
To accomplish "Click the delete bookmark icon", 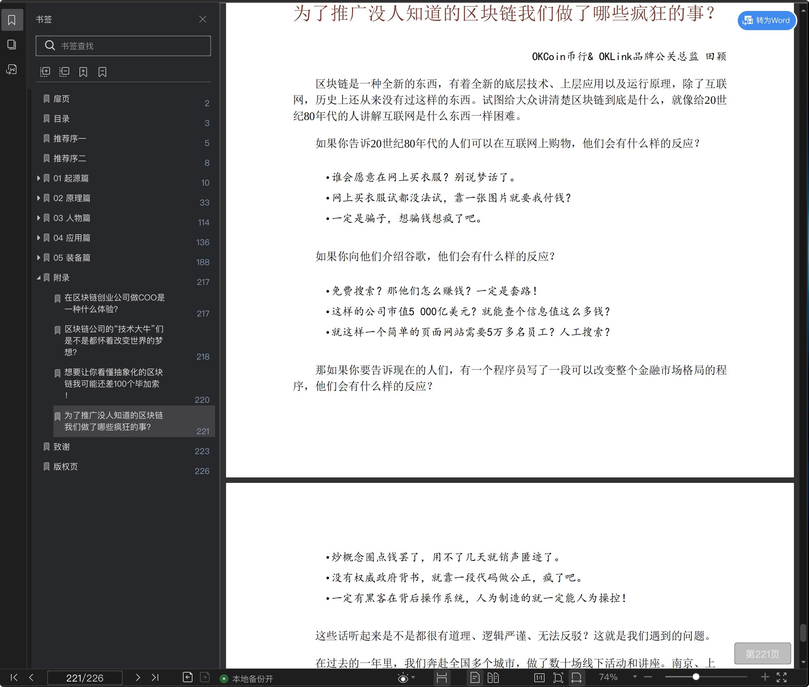I will tap(102, 72).
